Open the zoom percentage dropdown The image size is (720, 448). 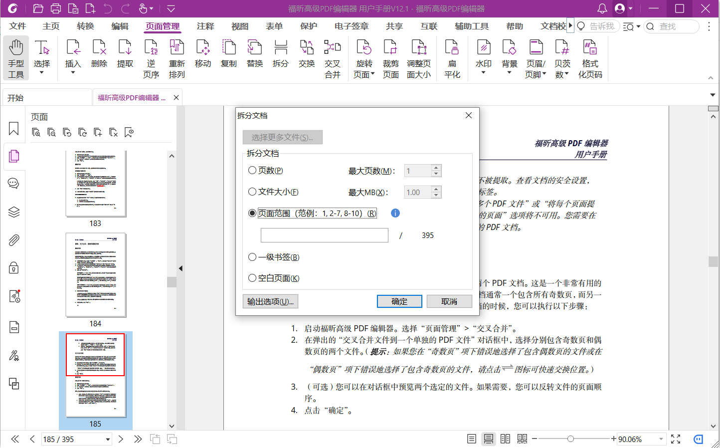pos(661,439)
